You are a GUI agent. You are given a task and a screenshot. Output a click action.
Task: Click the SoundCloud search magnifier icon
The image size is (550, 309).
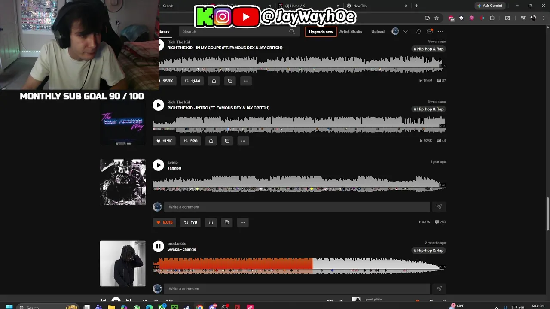click(x=292, y=31)
